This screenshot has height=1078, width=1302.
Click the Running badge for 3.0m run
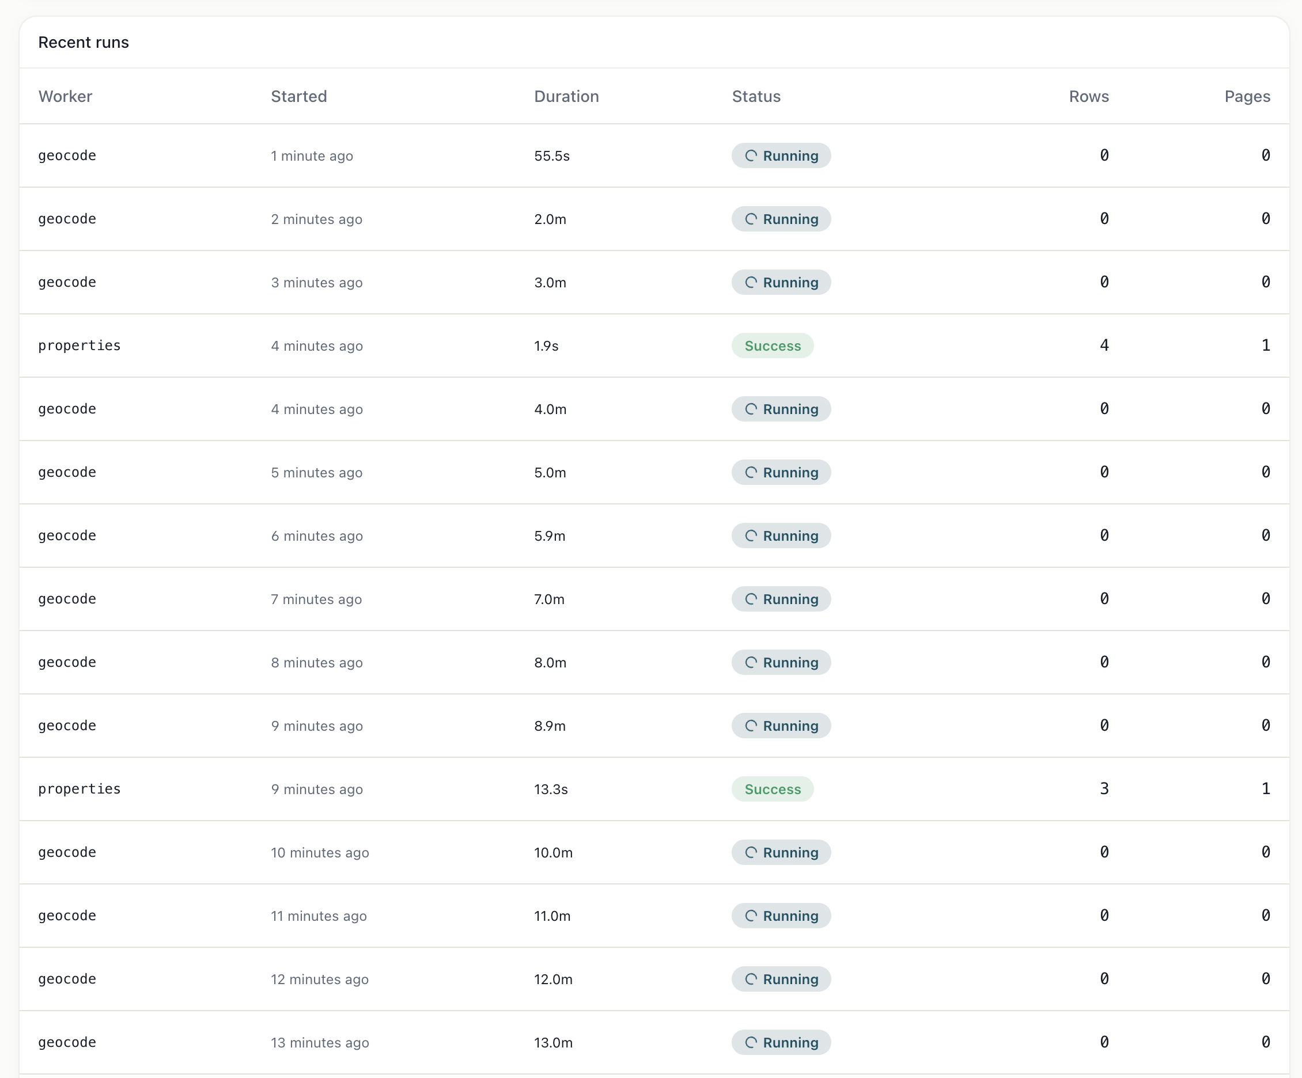tap(781, 282)
